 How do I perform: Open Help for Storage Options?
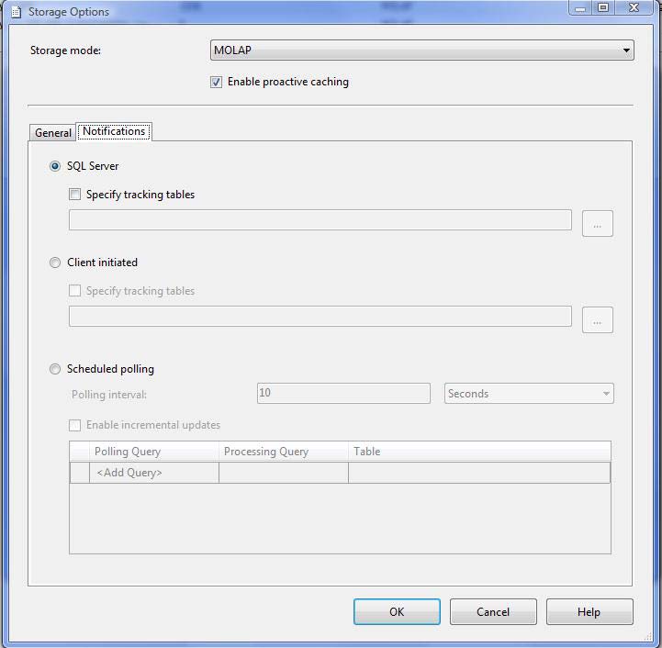589,611
